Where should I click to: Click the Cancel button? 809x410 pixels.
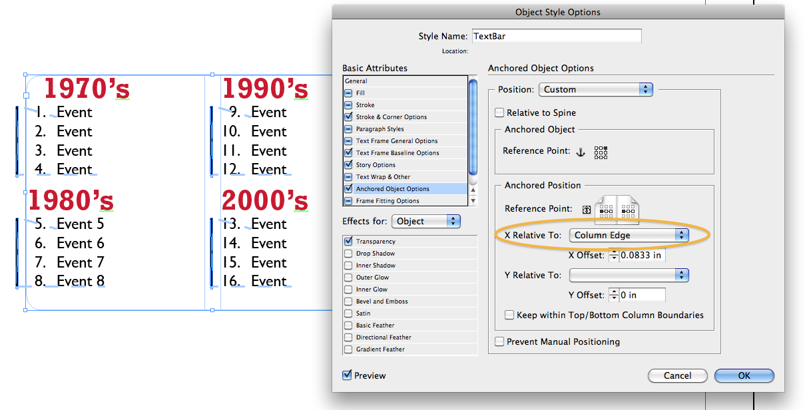(677, 375)
